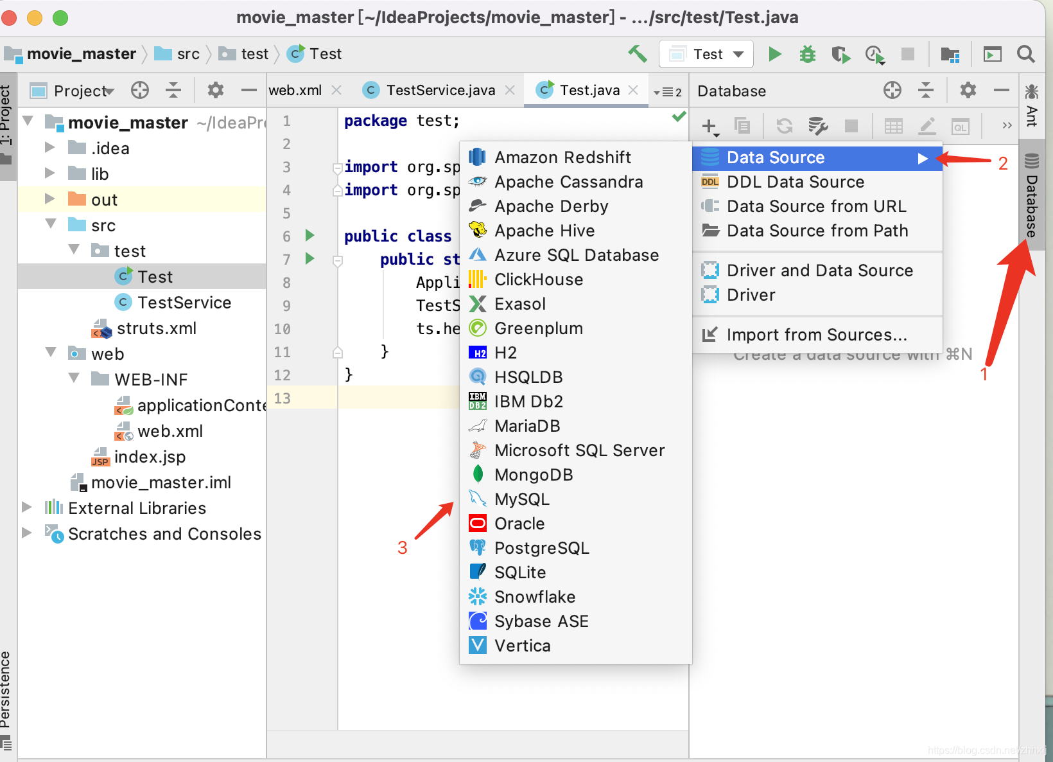This screenshot has width=1053, height=762.
Task: Open index.jsp in the project tree
Action: pos(139,457)
